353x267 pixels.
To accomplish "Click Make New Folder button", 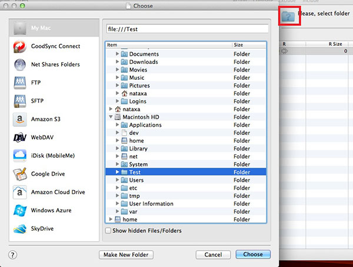I will (x=126, y=255).
